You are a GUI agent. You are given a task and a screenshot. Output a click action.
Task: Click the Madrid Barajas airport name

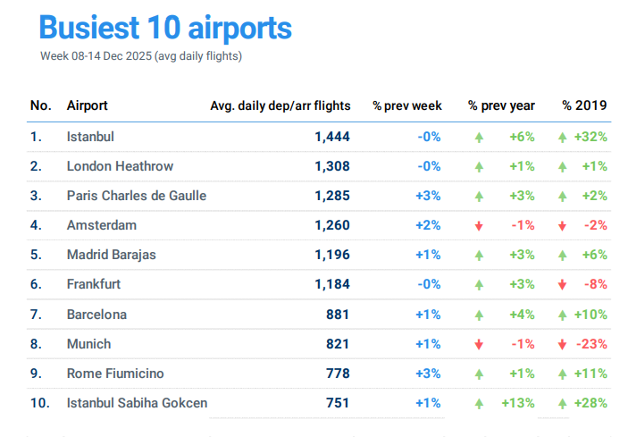[111, 255]
